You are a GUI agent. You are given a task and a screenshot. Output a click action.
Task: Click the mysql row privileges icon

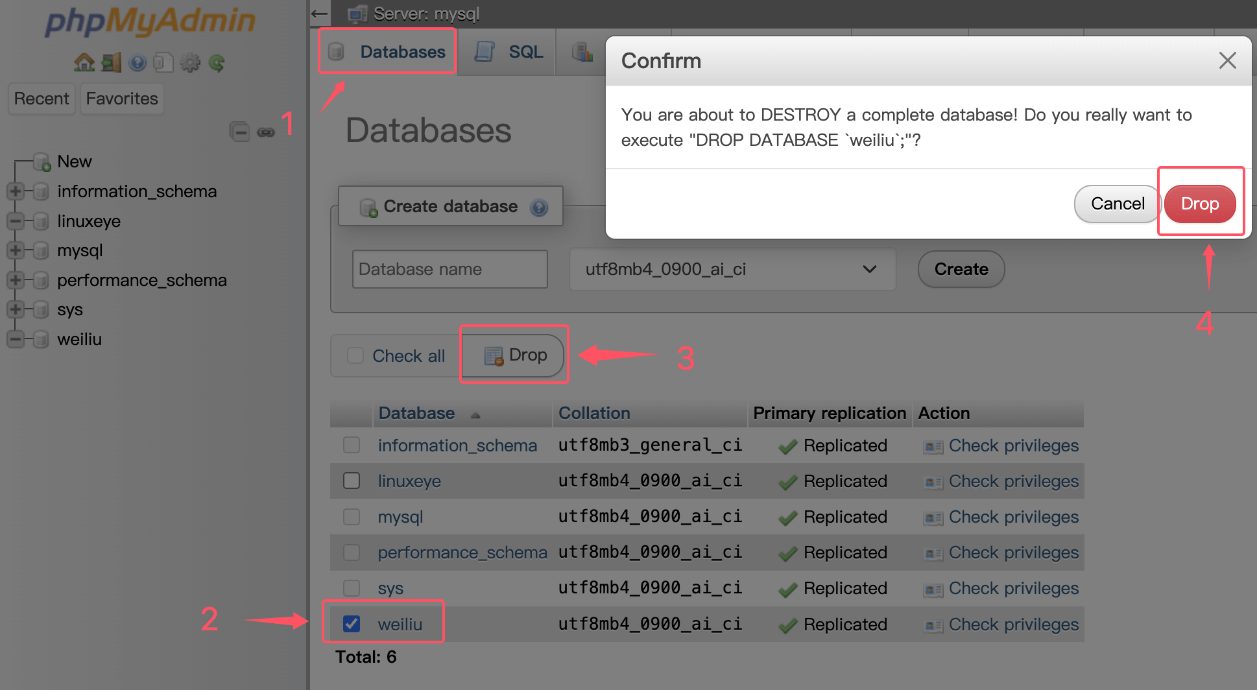[933, 518]
